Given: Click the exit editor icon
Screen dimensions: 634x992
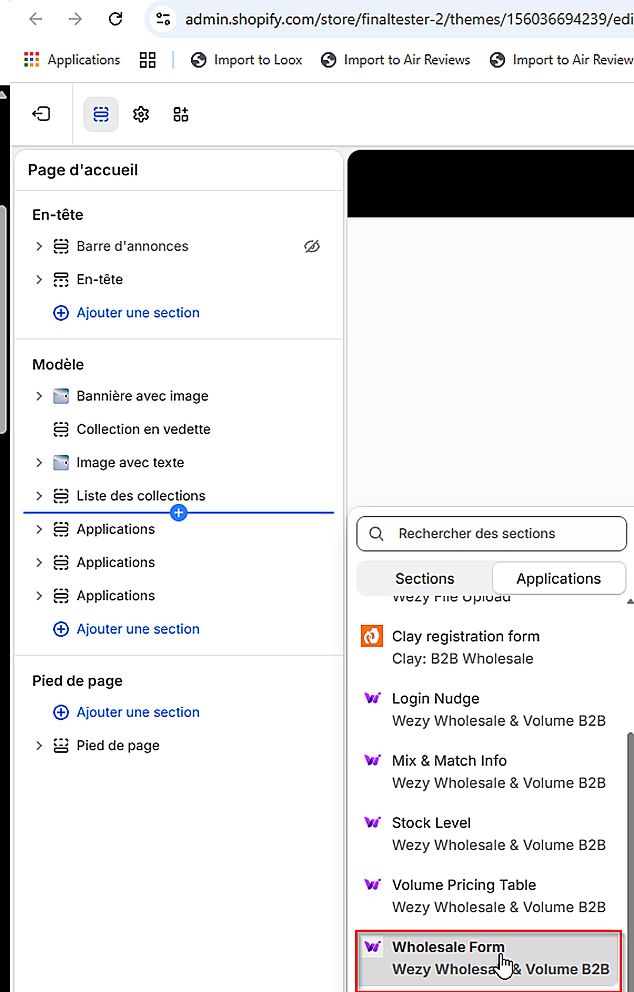Looking at the screenshot, I should pos(41,114).
